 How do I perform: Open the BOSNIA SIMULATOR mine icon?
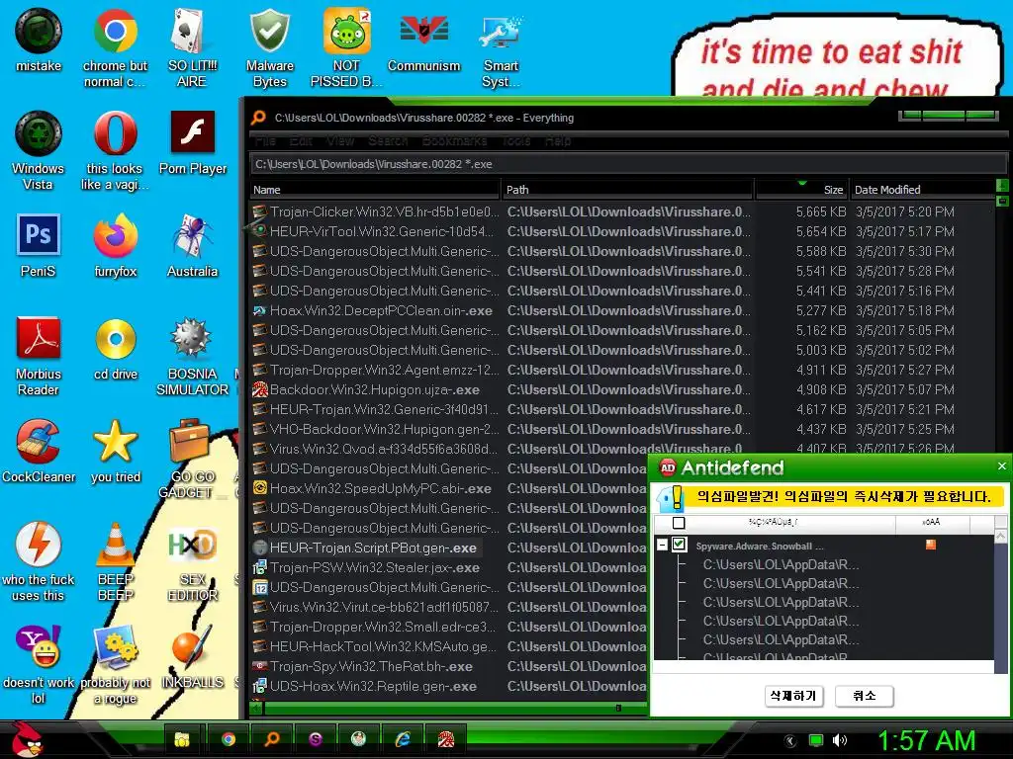click(192, 356)
